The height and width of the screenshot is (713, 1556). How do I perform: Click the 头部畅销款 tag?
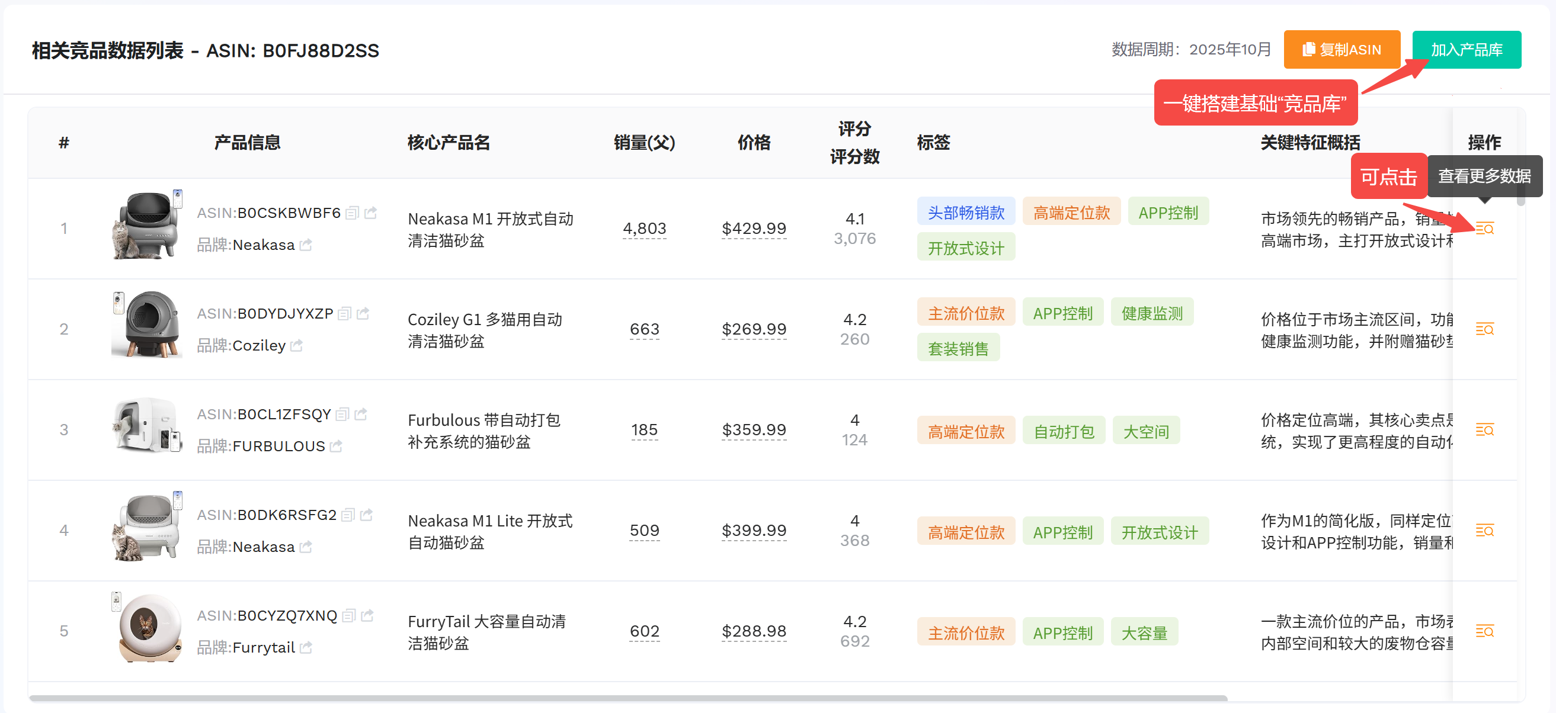965,212
